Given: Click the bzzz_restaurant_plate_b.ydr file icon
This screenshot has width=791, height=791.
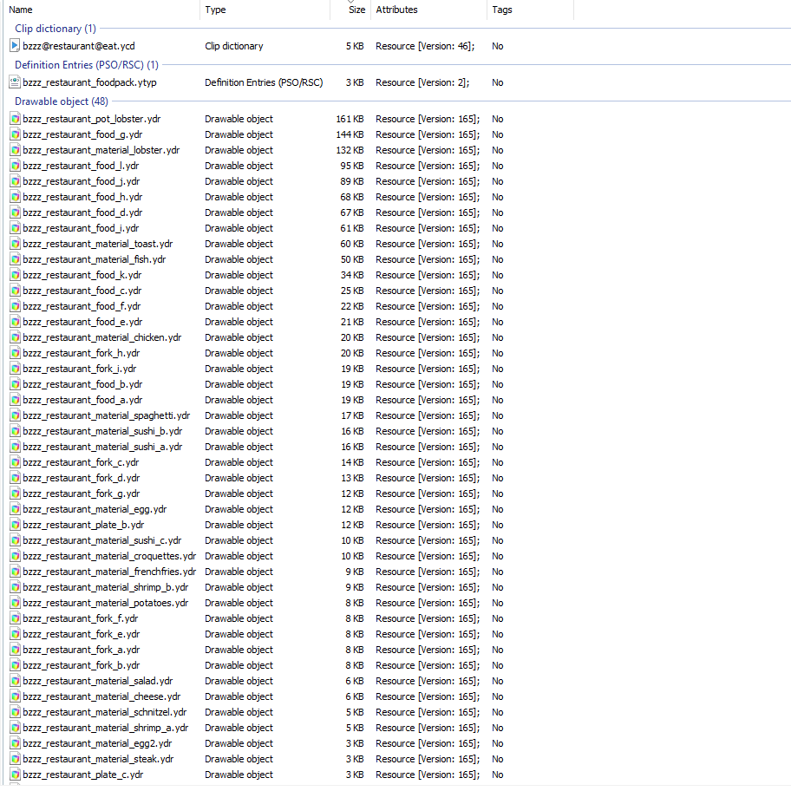Looking at the screenshot, I should tap(15, 525).
